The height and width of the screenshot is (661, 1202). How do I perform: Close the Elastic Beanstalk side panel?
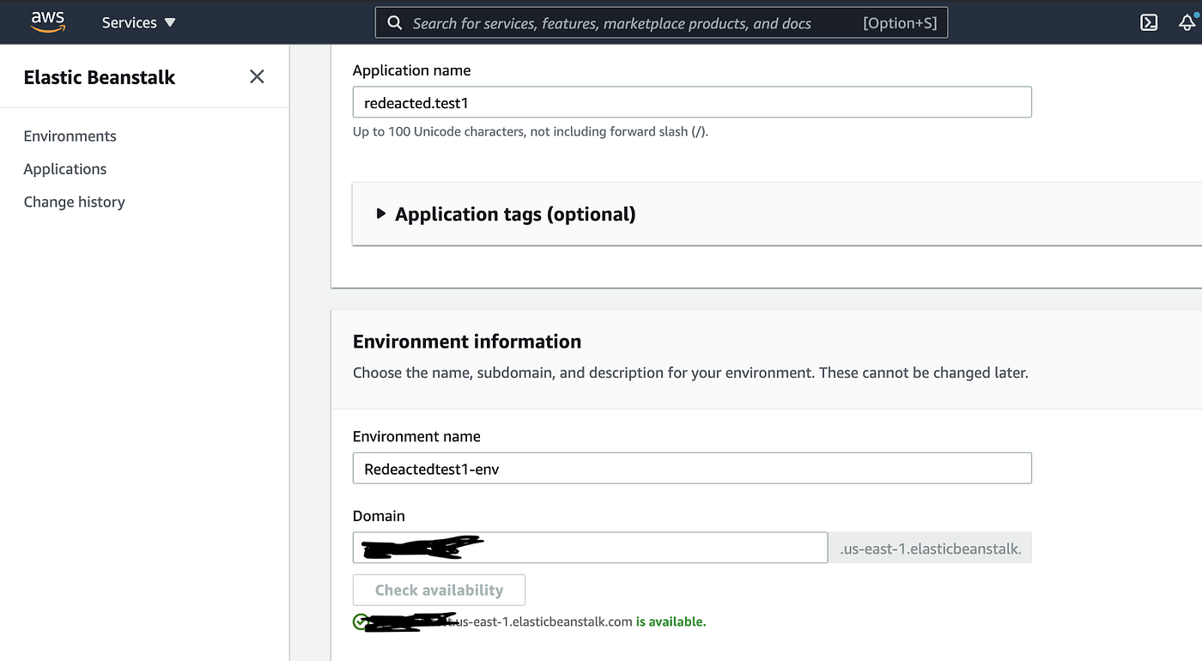click(257, 77)
